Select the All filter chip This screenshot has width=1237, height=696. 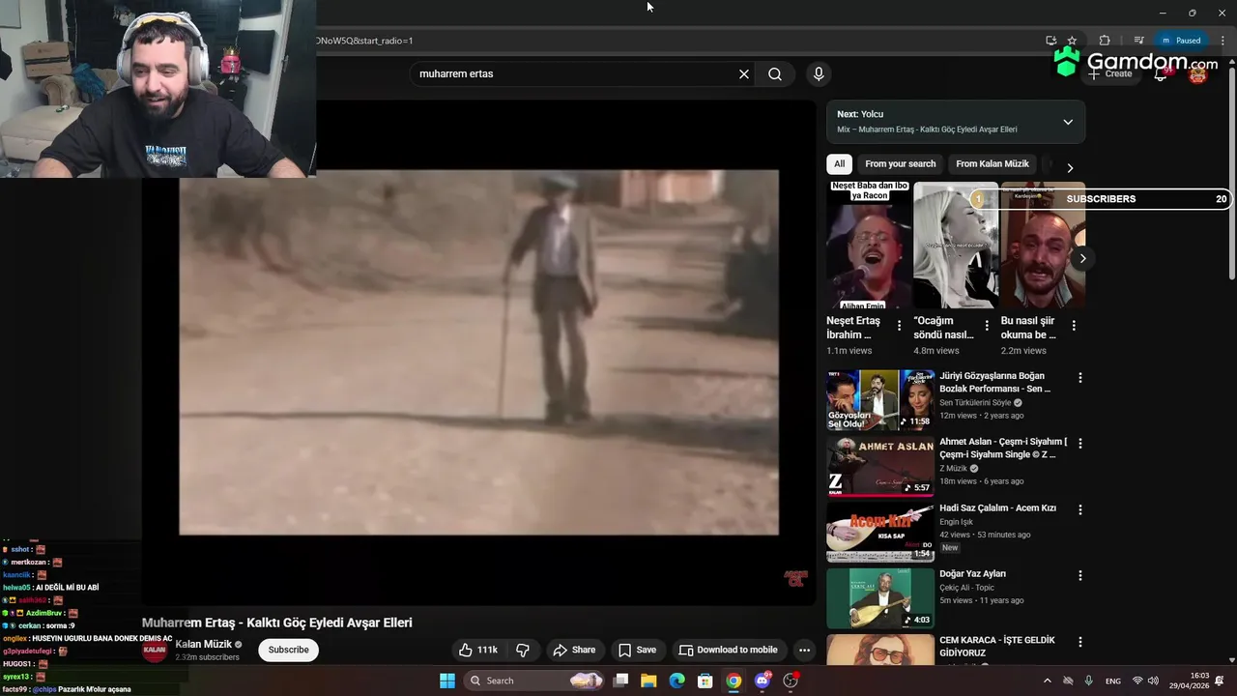839,164
